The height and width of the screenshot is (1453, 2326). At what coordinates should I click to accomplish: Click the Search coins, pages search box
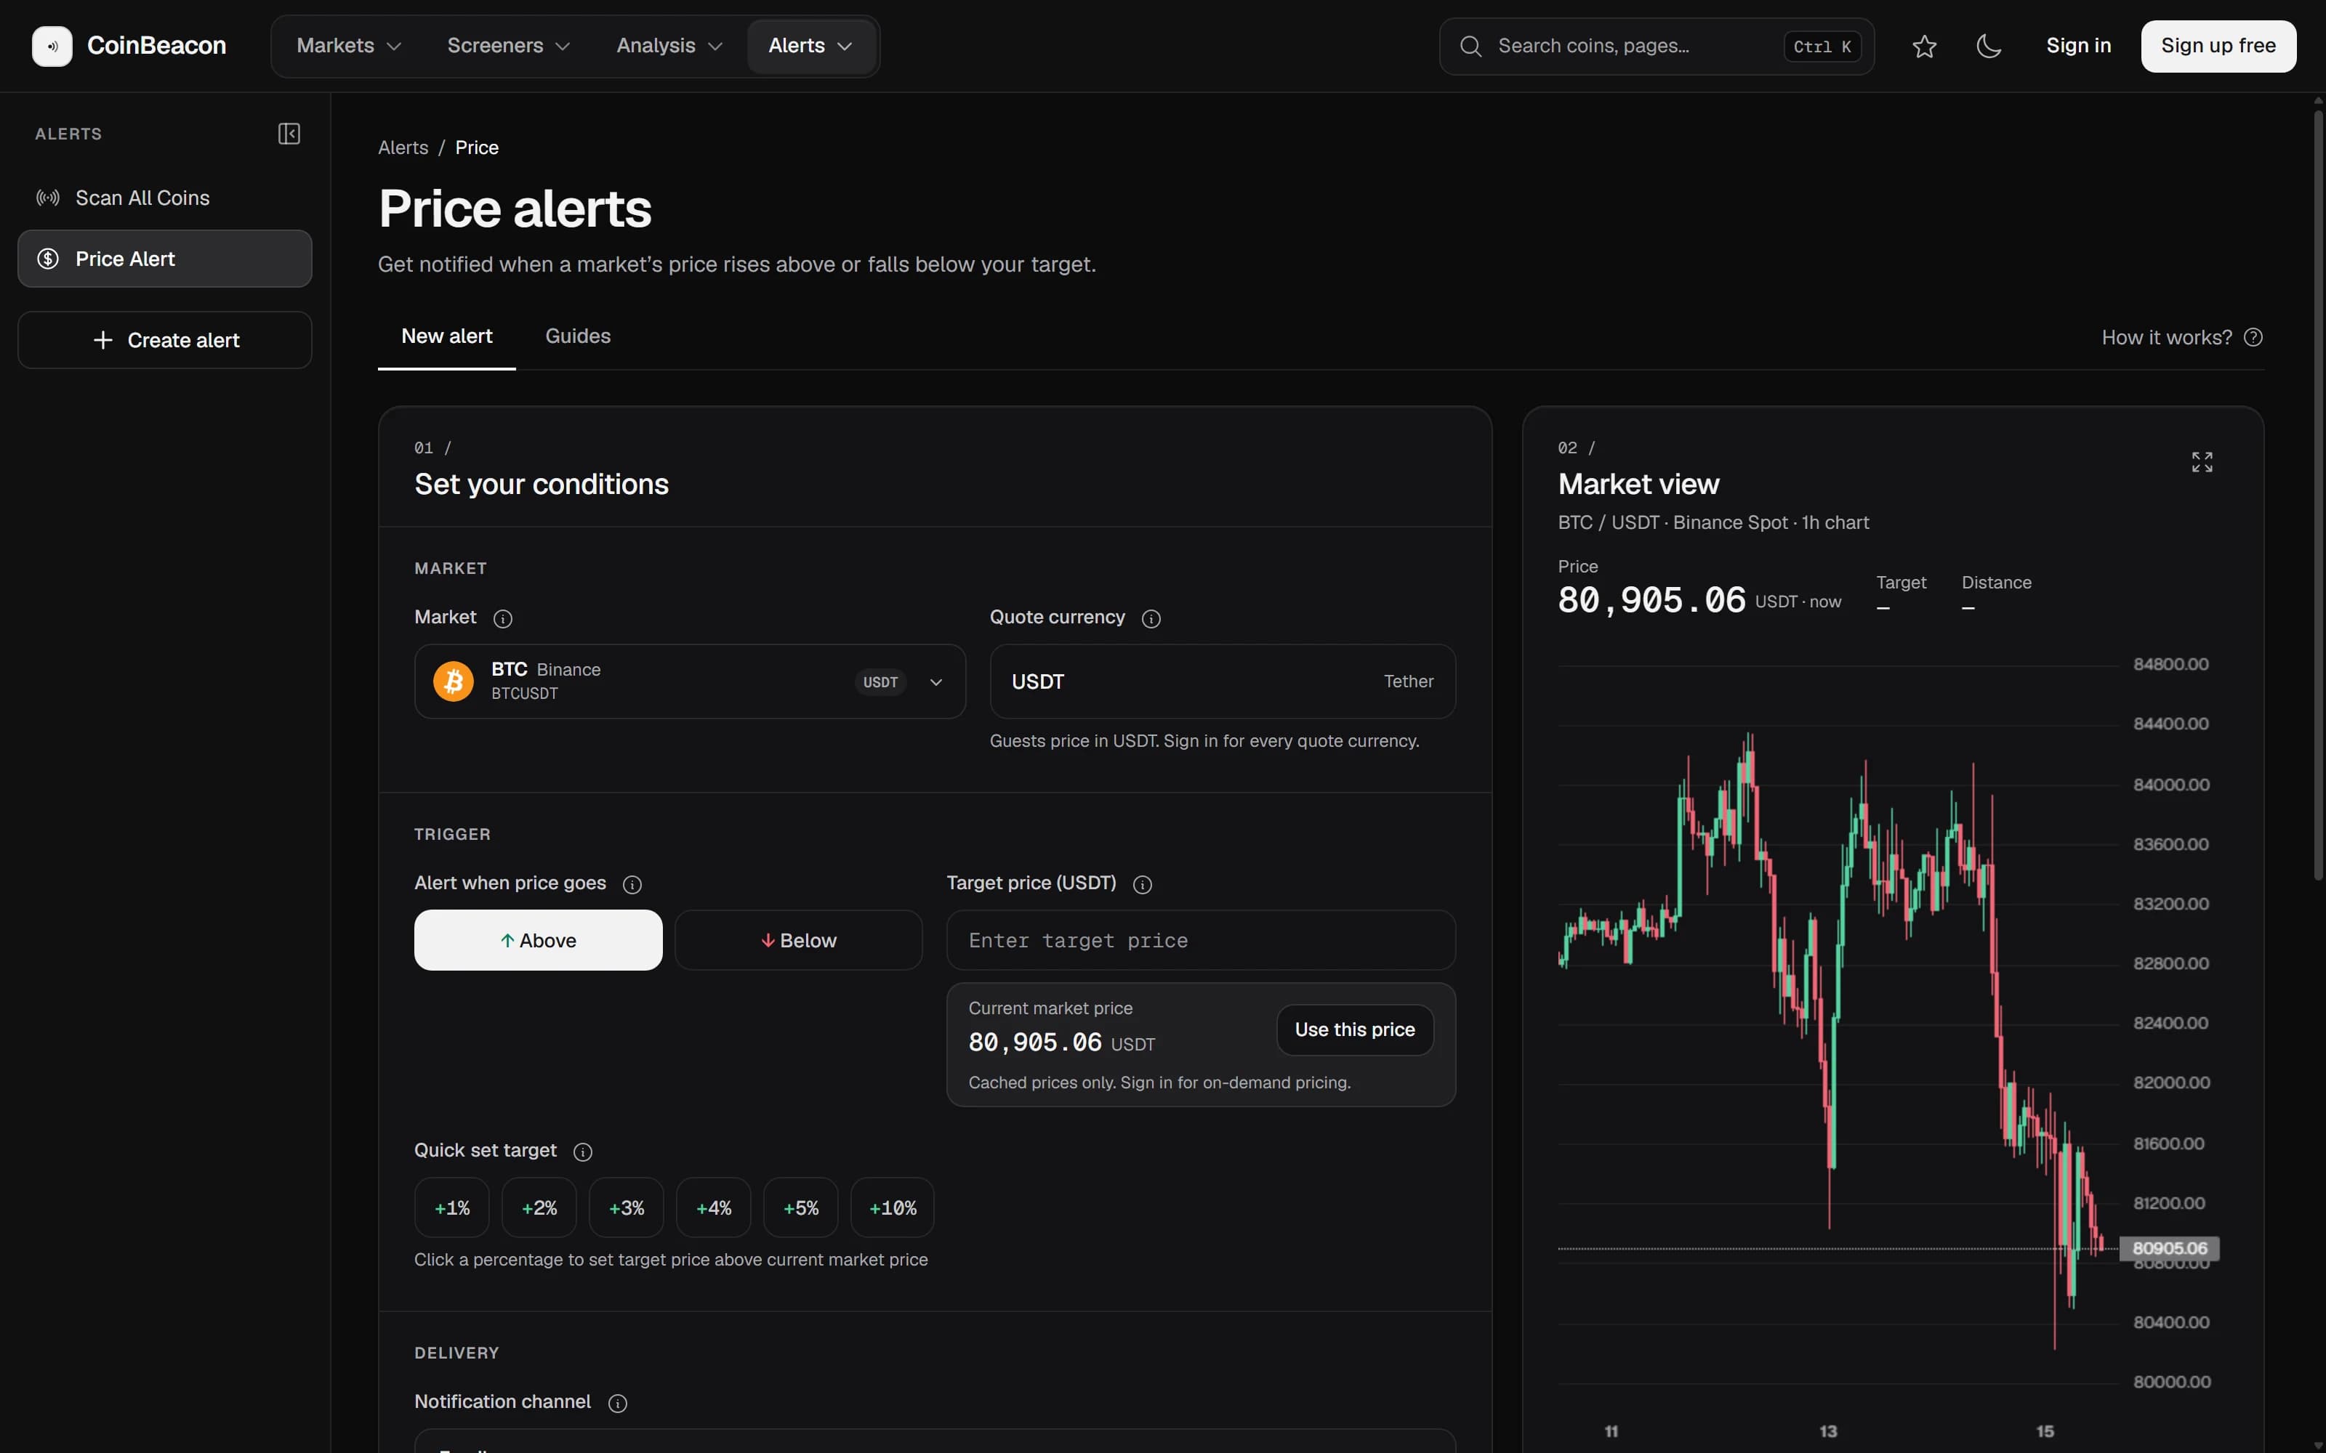pos(1656,46)
